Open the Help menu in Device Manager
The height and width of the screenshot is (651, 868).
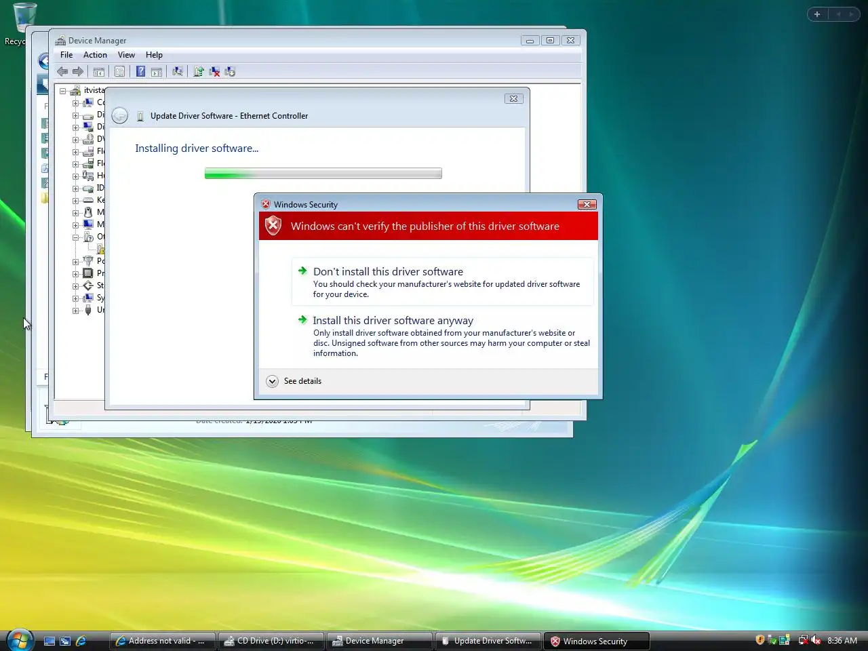click(x=154, y=55)
